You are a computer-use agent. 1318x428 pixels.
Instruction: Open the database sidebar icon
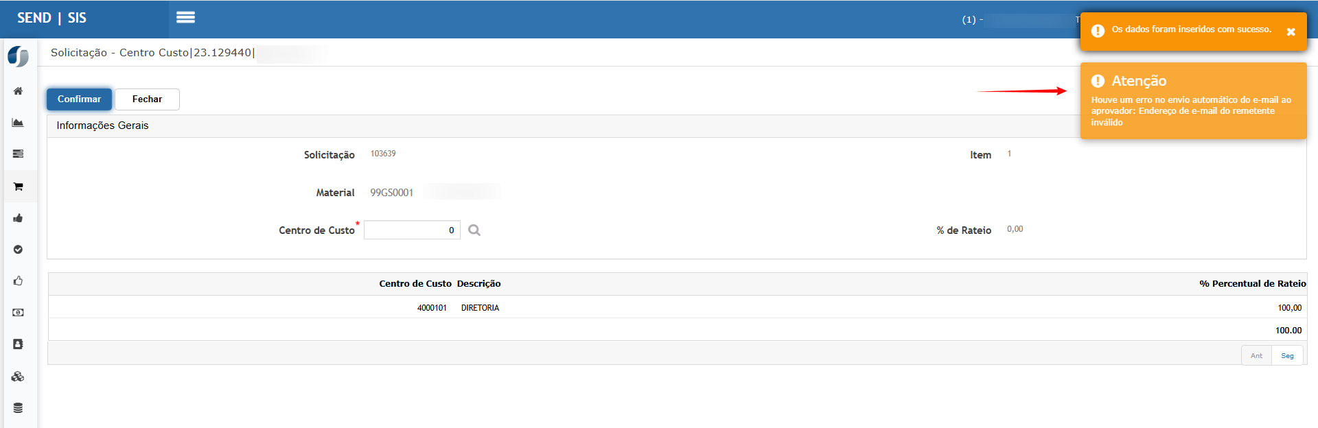pos(18,408)
